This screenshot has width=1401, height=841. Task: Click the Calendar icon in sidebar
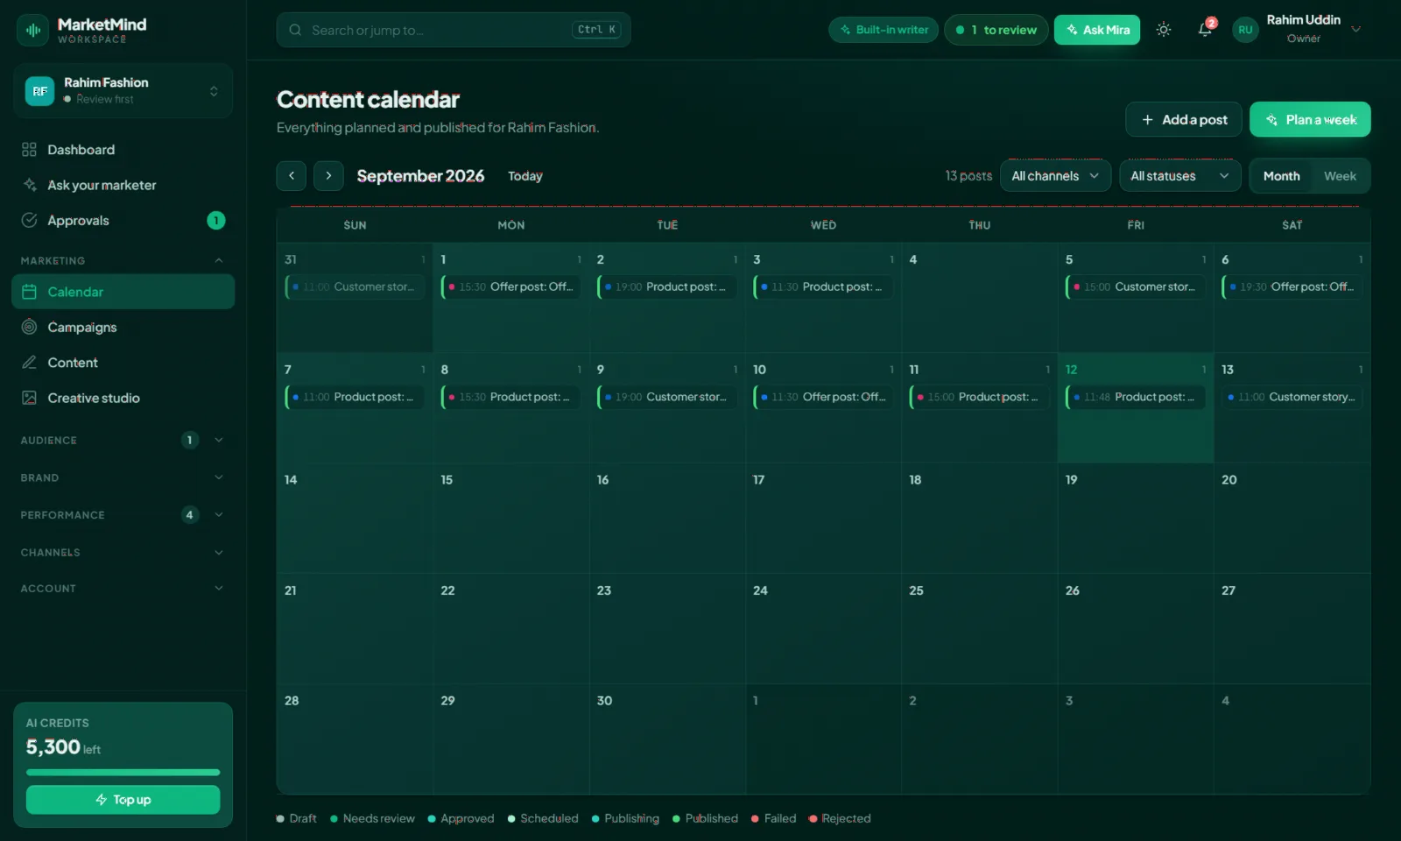(x=29, y=292)
